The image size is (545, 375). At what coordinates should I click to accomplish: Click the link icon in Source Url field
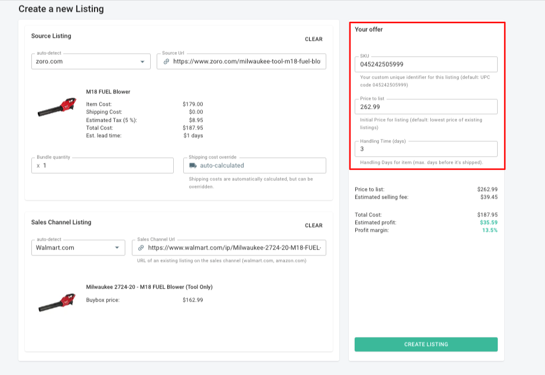pos(166,62)
